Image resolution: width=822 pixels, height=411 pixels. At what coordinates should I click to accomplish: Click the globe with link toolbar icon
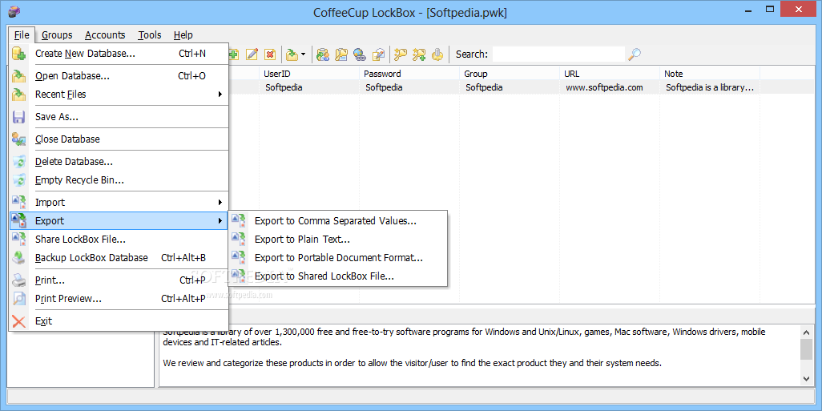pos(360,54)
